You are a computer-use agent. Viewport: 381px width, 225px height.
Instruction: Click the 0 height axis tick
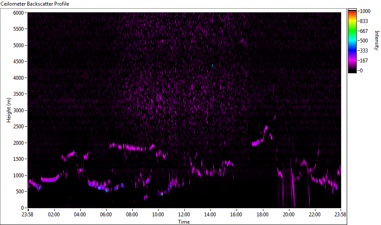click(23, 208)
